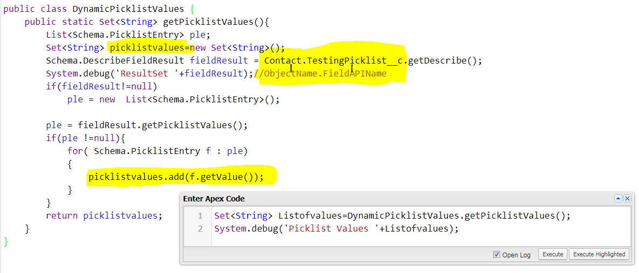
Task: Click highlighted picklistvalues.add(f.getValue()) line
Action: coord(176,177)
